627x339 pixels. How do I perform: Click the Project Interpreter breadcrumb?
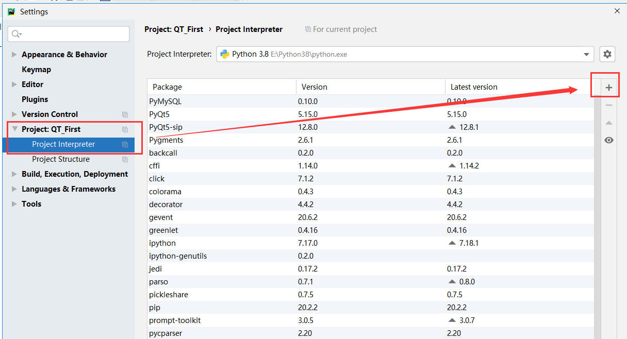point(249,29)
